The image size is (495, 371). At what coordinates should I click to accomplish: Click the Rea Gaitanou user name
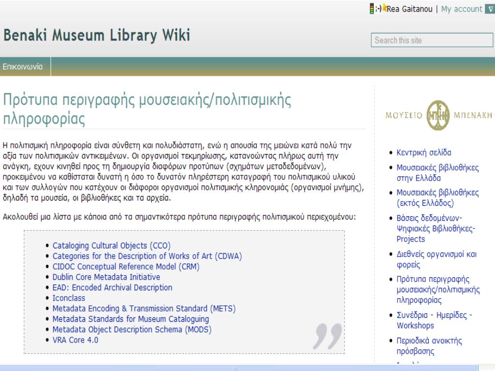(409, 9)
